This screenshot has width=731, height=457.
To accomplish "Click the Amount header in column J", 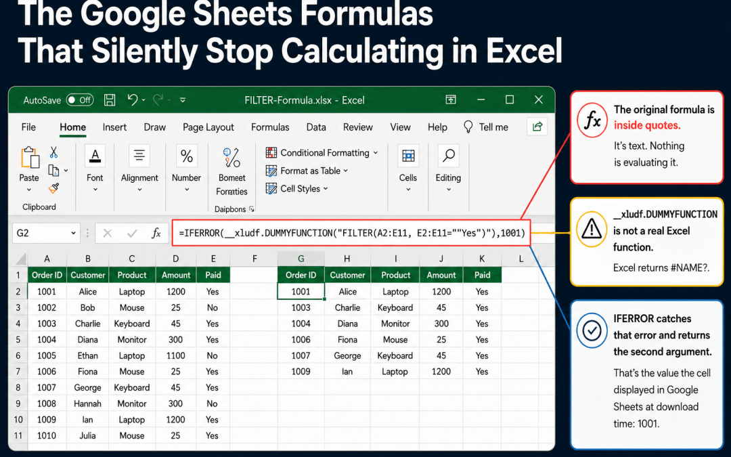I will click(441, 275).
